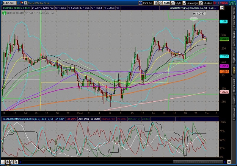Click the -51.5271 SMI value
The image size is (237, 166).
pos(60,119)
